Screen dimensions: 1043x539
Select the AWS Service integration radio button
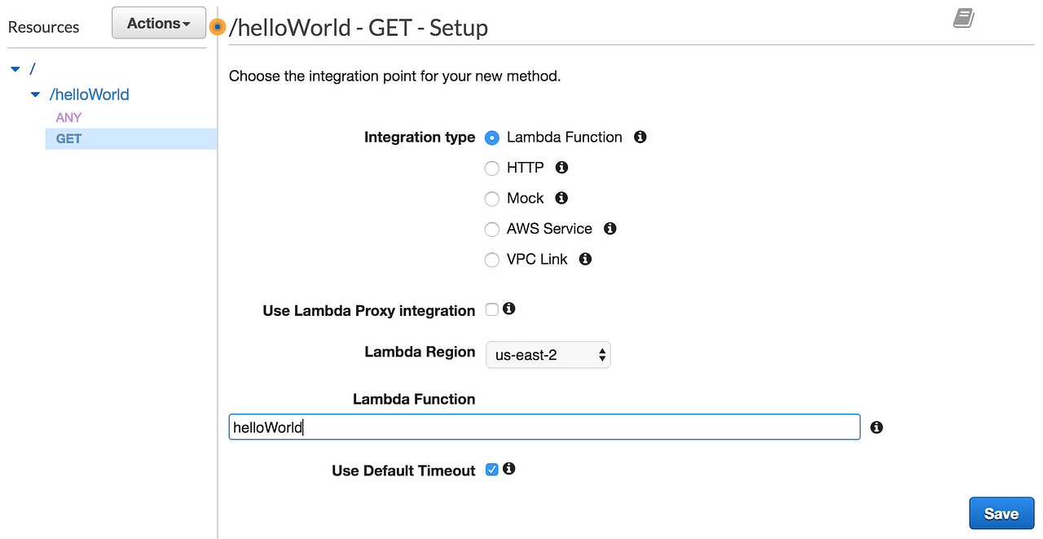492,229
